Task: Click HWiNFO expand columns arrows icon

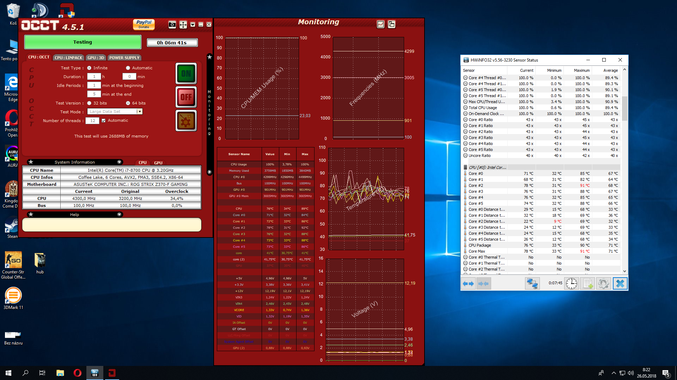Action: click(468, 284)
